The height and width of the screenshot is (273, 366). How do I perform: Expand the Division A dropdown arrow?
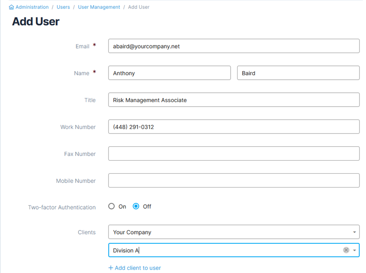tap(354, 250)
